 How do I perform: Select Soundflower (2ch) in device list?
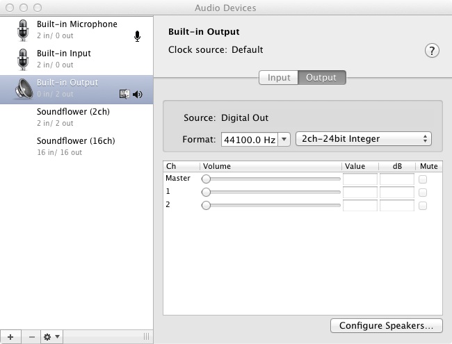[x=76, y=117]
